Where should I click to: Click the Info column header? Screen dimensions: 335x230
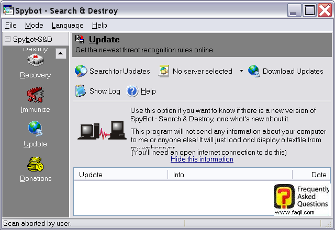click(x=230, y=175)
